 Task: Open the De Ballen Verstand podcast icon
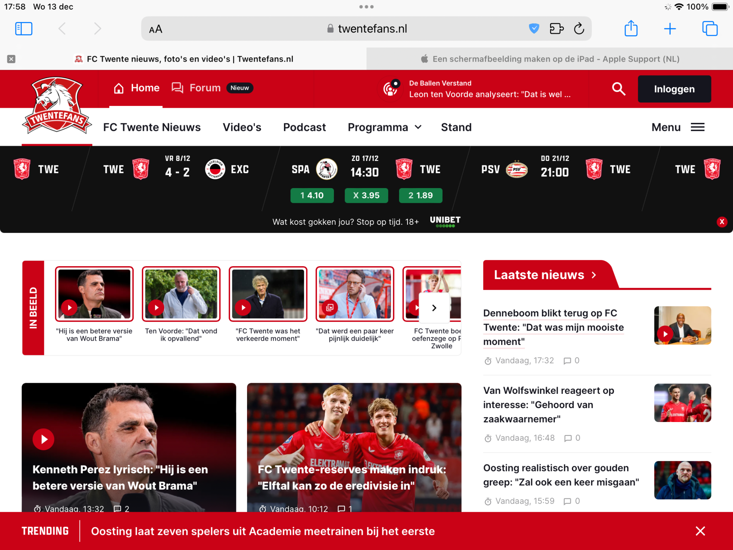coord(390,89)
